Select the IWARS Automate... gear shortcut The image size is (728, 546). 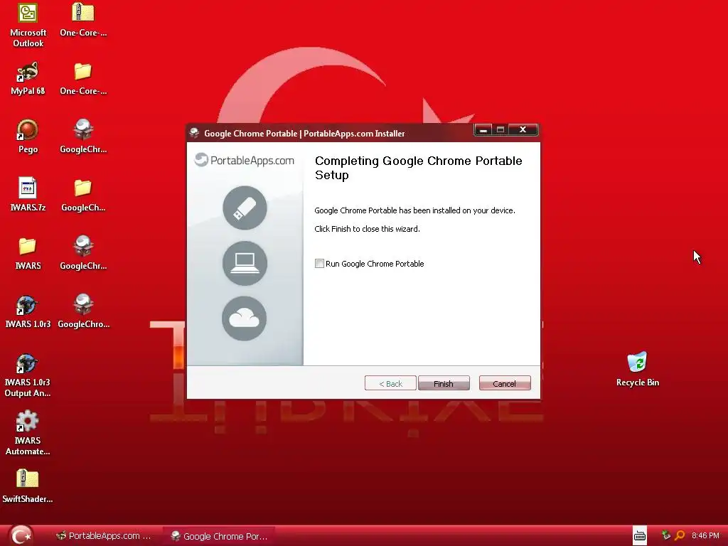(28, 433)
